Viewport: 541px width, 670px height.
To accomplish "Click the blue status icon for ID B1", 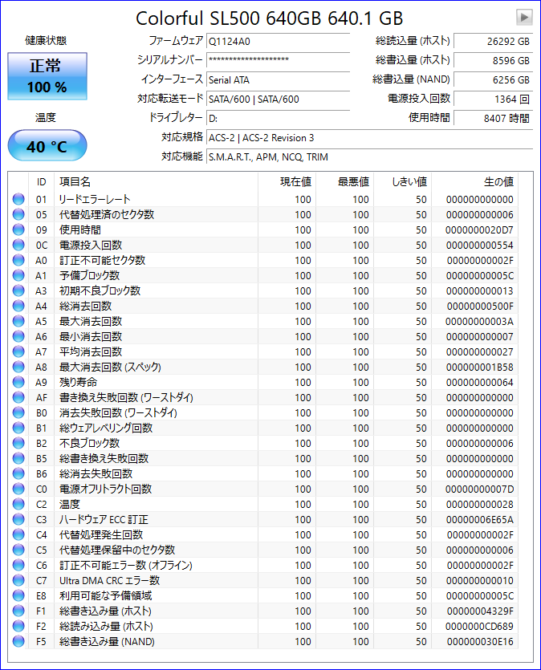I will (18, 428).
